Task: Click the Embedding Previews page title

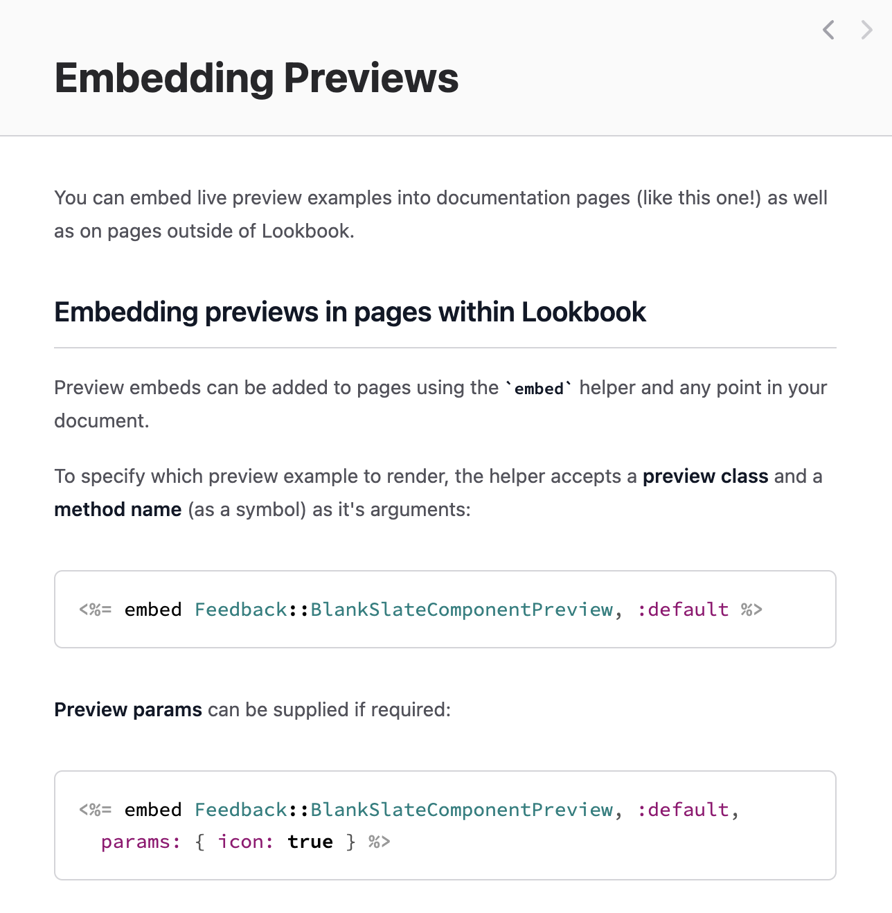Action: point(256,78)
